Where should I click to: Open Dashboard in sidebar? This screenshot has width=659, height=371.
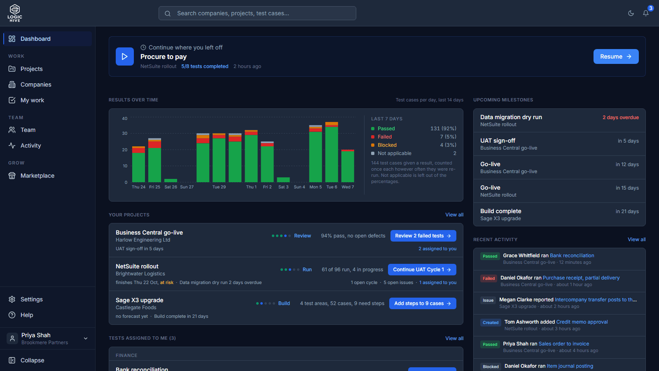[48, 39]
